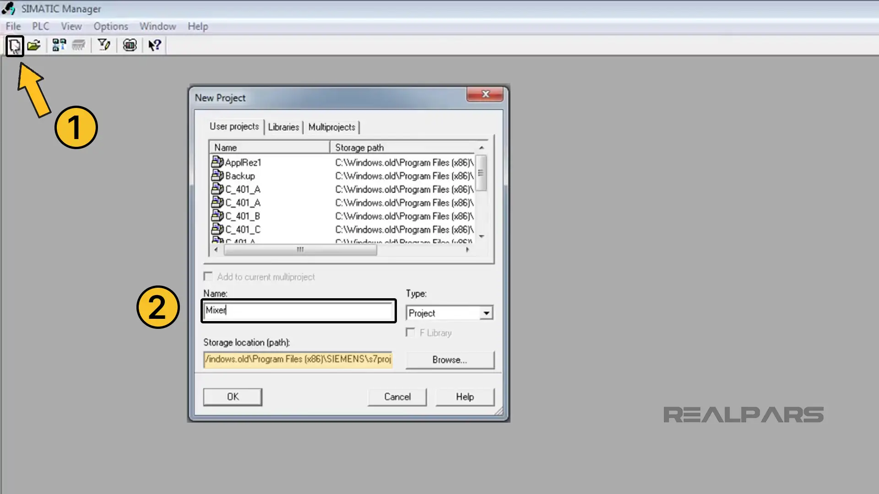Select the ApplRez1 project icon
Screen dimensions: 879x494
[217, 162]
